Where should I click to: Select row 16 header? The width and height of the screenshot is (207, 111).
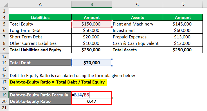(4, 75)
